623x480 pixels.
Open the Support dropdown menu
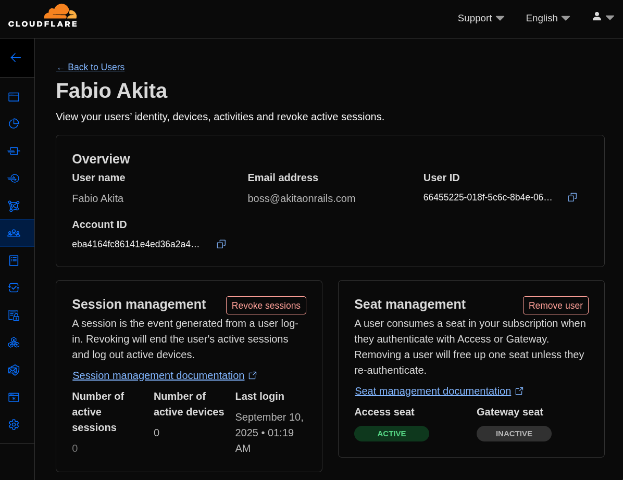coord(481,18)
